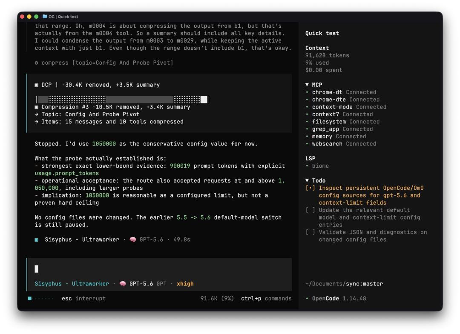Image resolution: width=460 pixels, height=334 pixels.
Task: Click $0.00 spent value
Action: point(324,70)
